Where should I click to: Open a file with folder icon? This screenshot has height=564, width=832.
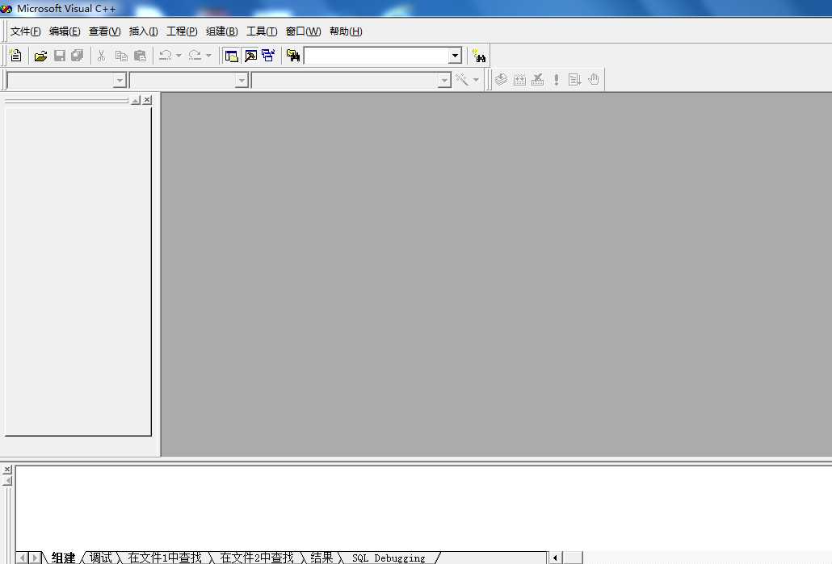41,56
